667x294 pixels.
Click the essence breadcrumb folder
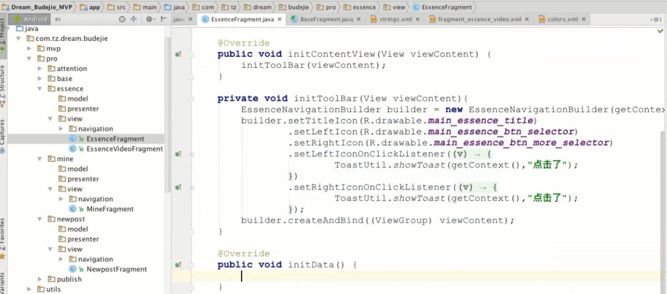point(360,7)
